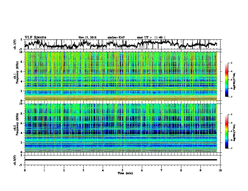Click the "ch.3(V)" axis label
Screen dimensions: 248x191
pos(15,160)
